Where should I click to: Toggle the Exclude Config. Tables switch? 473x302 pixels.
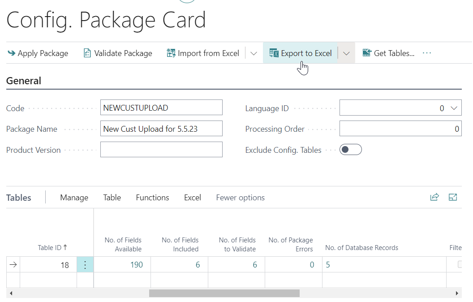pos(350,150)
